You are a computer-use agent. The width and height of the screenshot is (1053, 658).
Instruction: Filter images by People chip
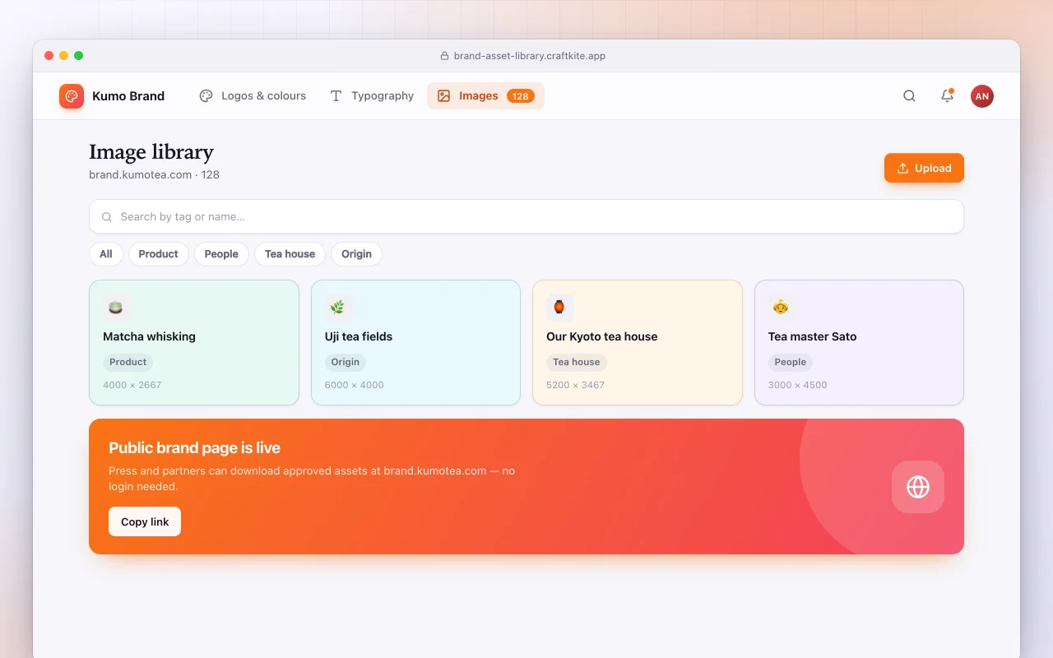click(x=221, y=254)
